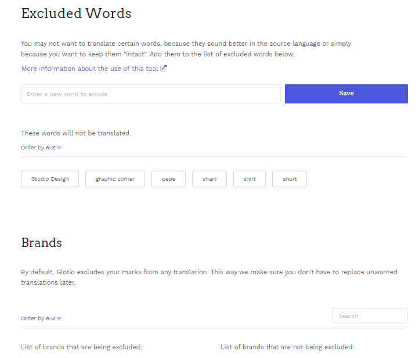
Task: Click These words will not be translated text
Action: pos(76,133)
